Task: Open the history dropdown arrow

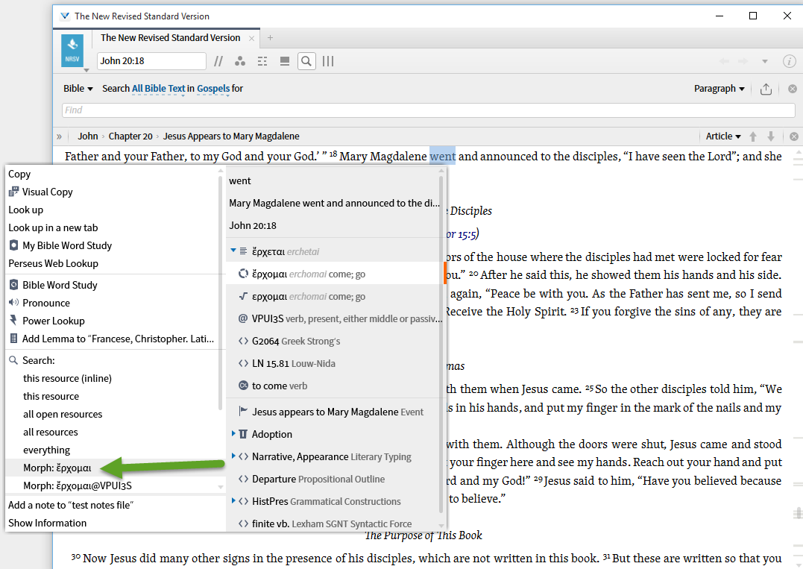Action: coord(764,61)
